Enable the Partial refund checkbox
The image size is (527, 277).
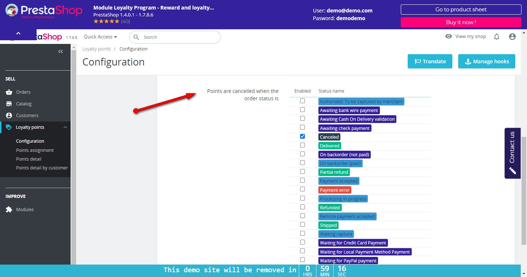[x=302, y=171]
